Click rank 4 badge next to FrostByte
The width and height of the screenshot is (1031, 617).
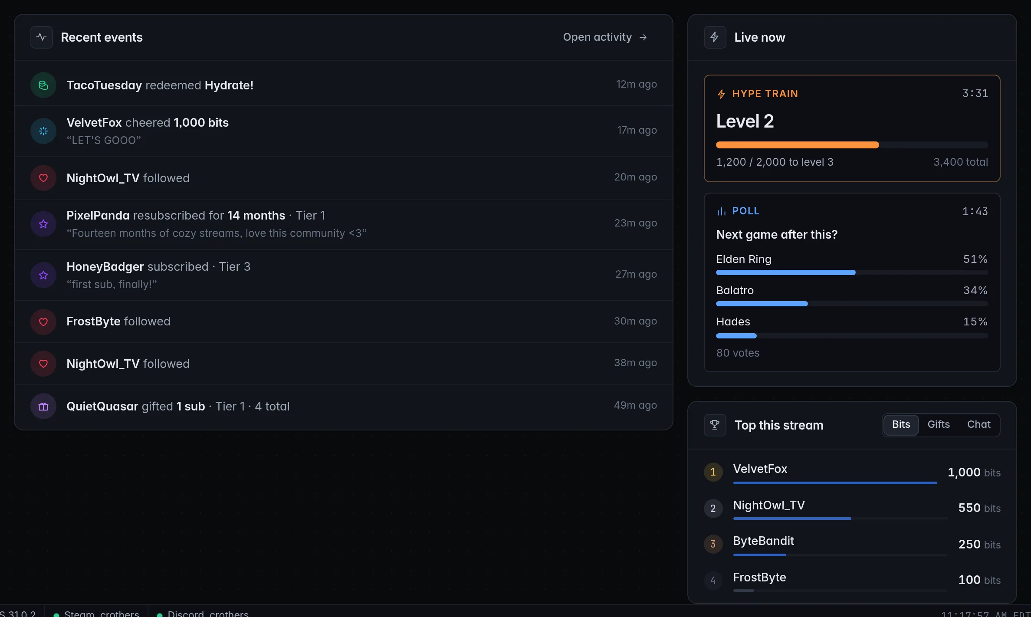[713, 581]
